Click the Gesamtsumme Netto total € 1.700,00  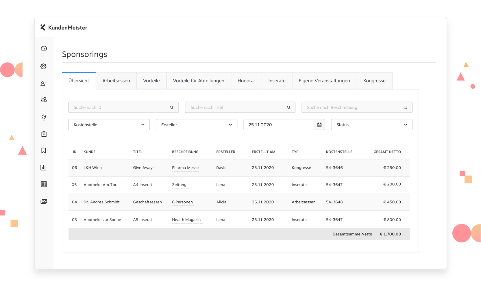click(390, 234)
